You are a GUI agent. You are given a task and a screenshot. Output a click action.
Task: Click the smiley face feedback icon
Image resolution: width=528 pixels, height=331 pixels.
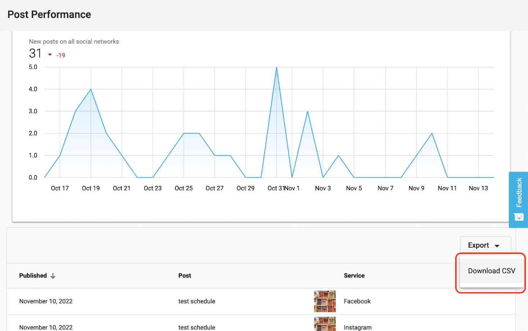tap(519, 217)
